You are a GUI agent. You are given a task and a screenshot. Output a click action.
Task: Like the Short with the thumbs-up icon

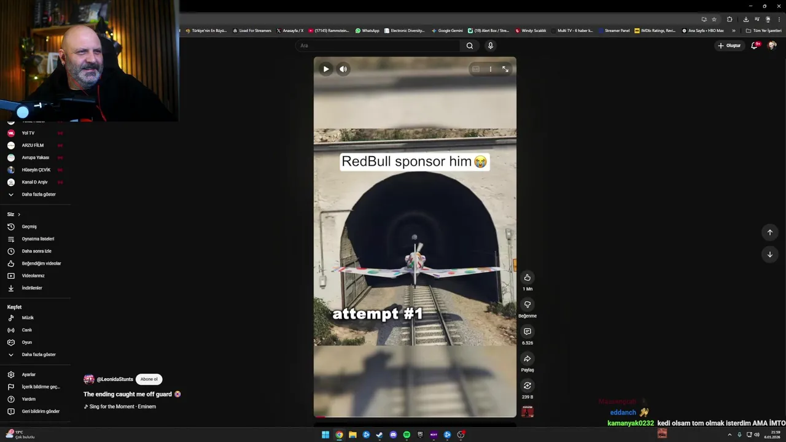click(527, 277)
